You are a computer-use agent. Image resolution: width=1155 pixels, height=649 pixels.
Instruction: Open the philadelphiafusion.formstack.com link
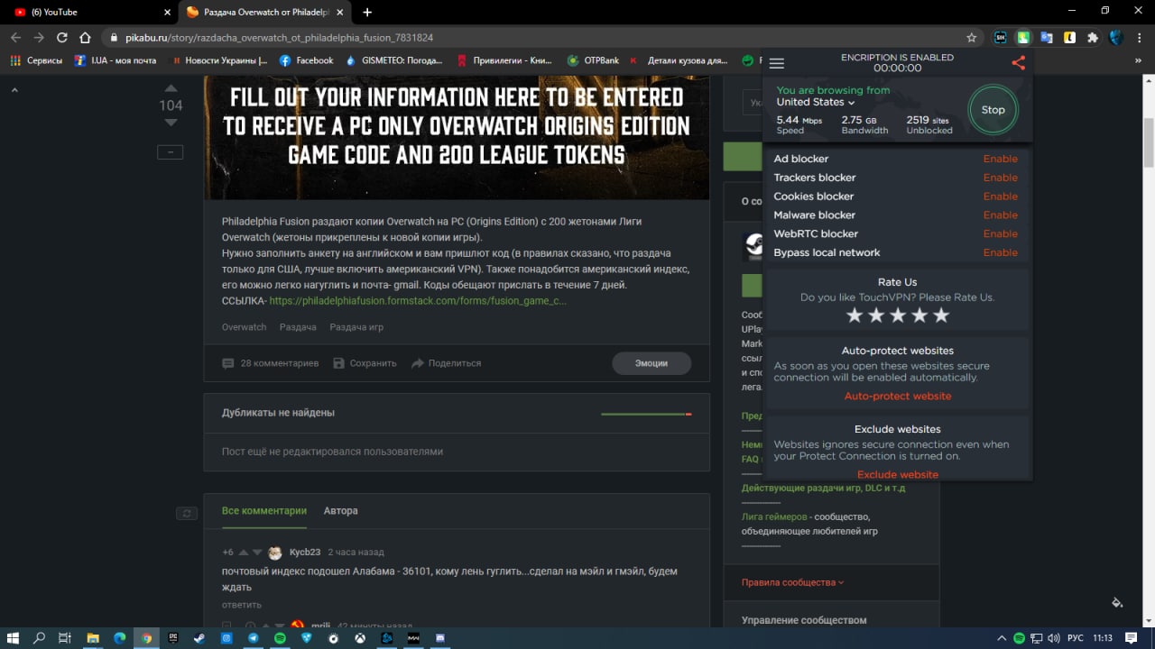pyautogui.click(x=418, y=300)
